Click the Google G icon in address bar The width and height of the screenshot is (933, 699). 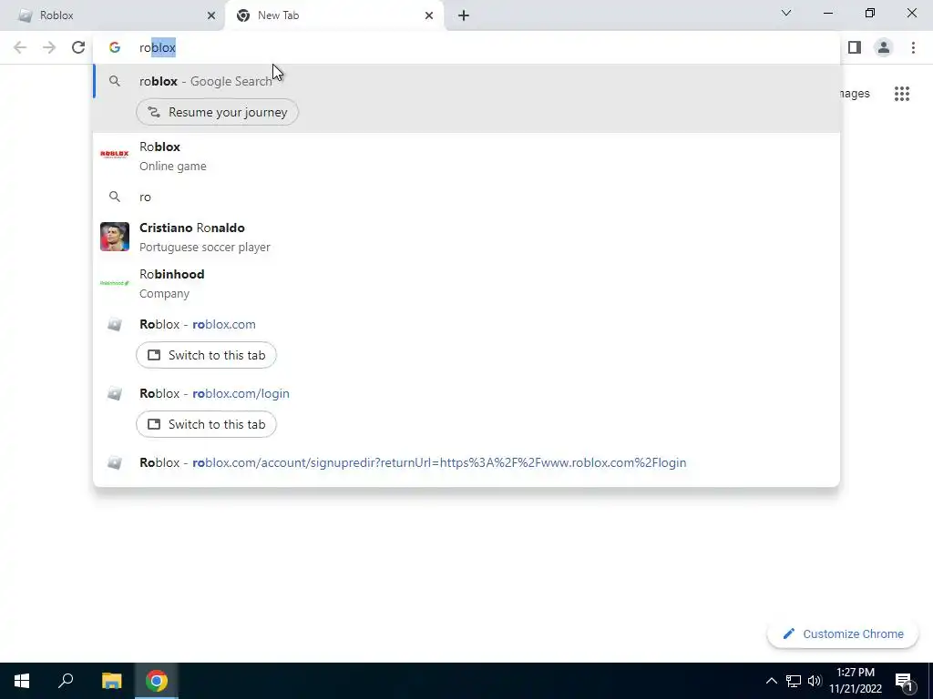pos(114,47)
